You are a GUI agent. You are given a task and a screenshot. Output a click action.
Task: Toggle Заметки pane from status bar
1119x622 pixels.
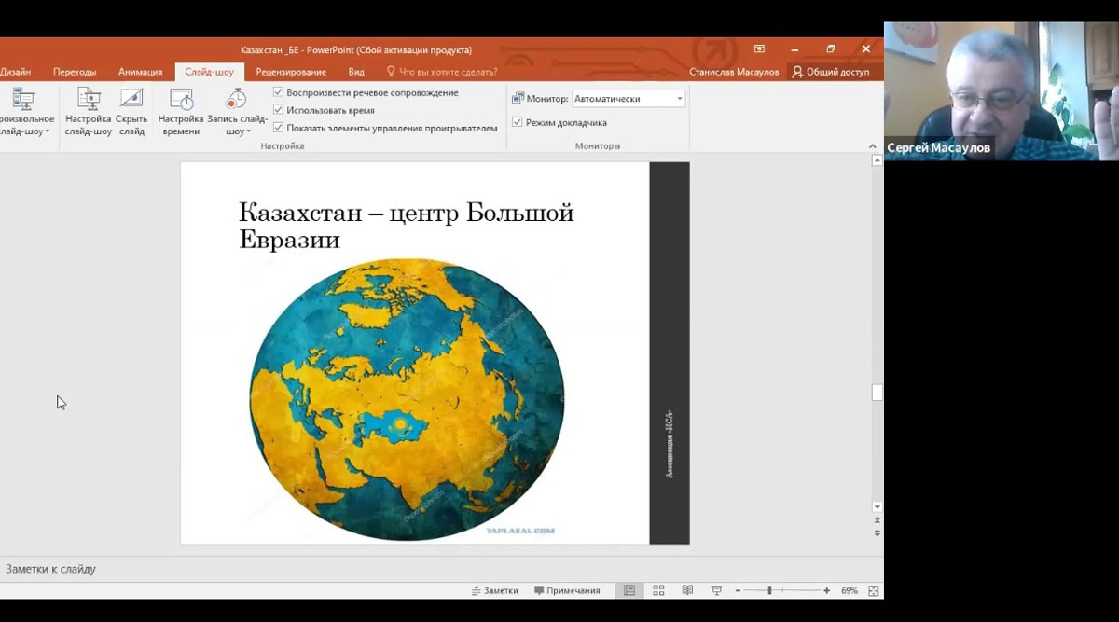point(494,590)
